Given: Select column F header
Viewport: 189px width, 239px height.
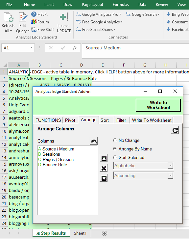Looking at the screenshot, I should (x=124, y=65).
